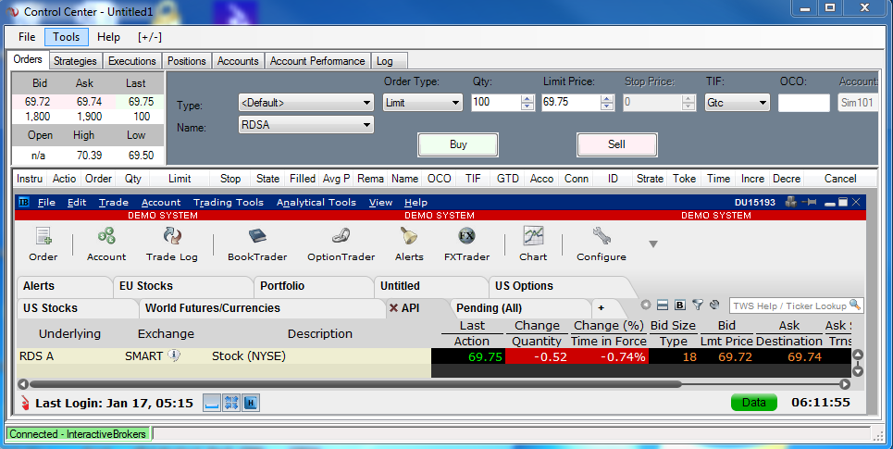Switch to the Positions tab
The height and width of the screenshot is (449, 893).
click(186, 61)
